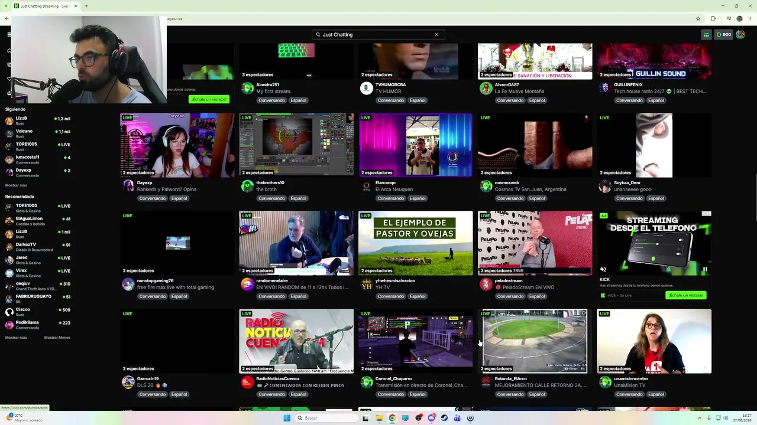Open deqiuv recommended channel
This screenshot has width=757, height=425.
pyautogui.click(x=38, y=286)
